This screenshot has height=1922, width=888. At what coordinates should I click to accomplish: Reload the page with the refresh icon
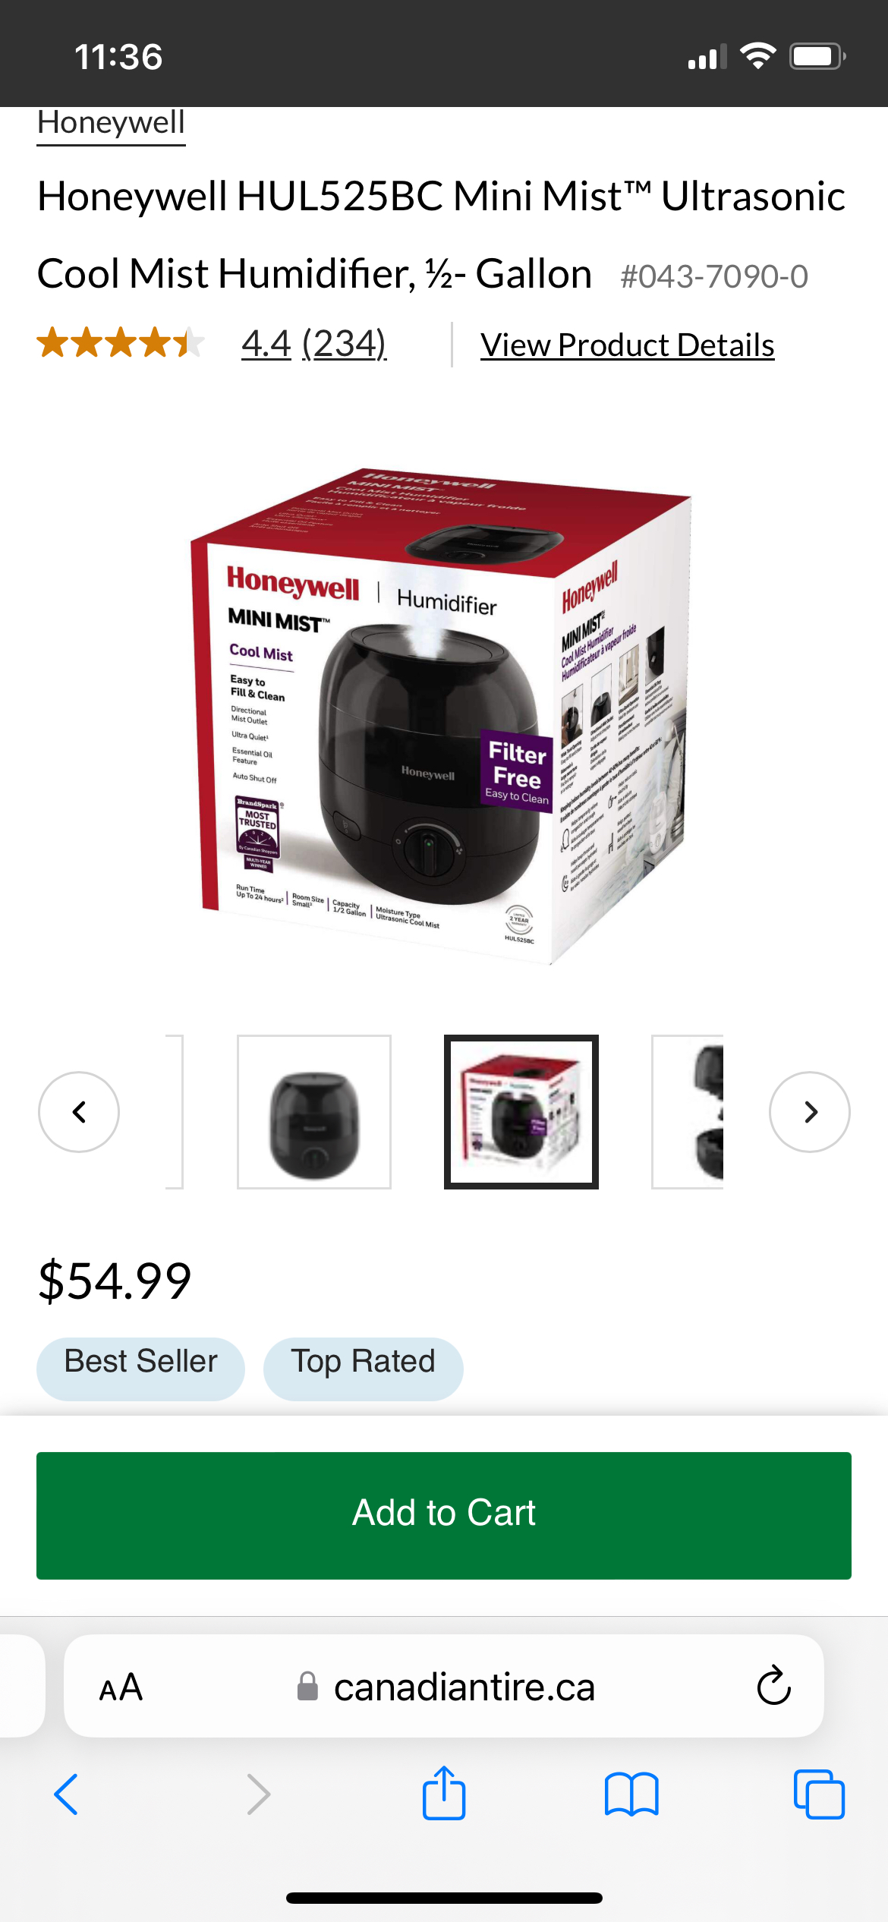coord(774,1686)
